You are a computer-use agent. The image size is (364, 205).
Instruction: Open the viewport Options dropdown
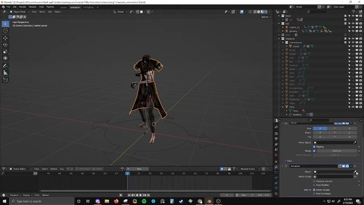(266, 17)
